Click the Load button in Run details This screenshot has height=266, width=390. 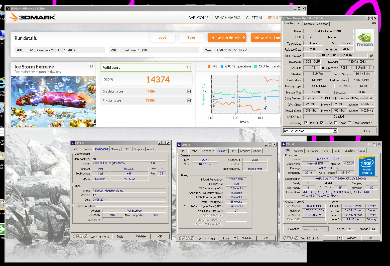click(x=162, y=38)
